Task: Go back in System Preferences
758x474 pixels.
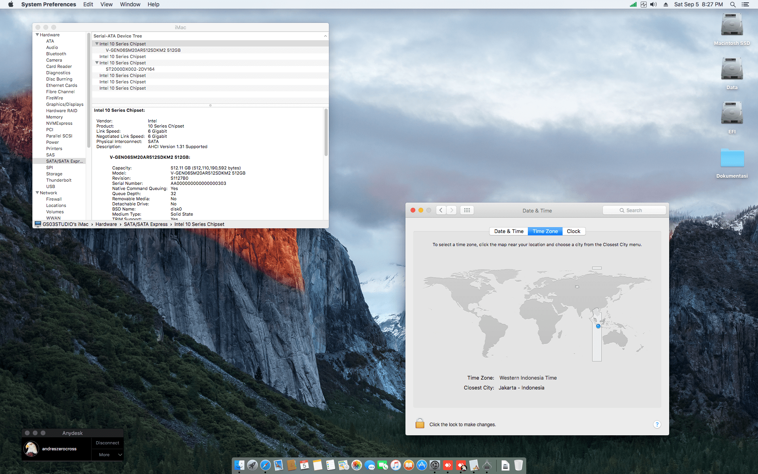Action: coord(441,210)
